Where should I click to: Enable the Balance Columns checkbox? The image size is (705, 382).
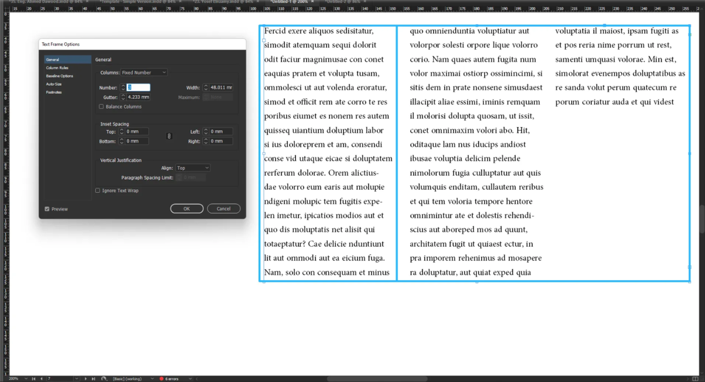tap(101, 106)
